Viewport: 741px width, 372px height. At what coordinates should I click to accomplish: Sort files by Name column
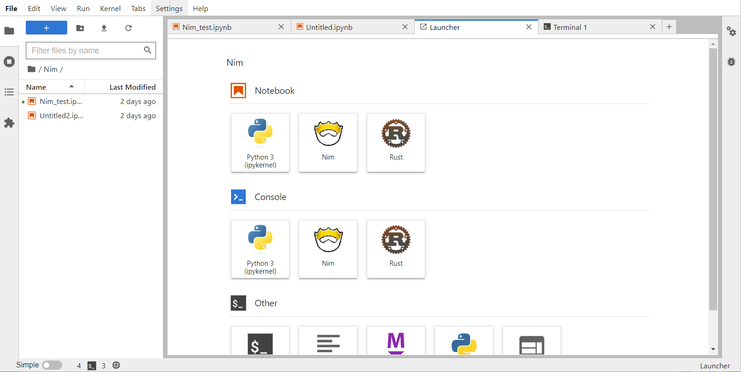click(52, 87)
